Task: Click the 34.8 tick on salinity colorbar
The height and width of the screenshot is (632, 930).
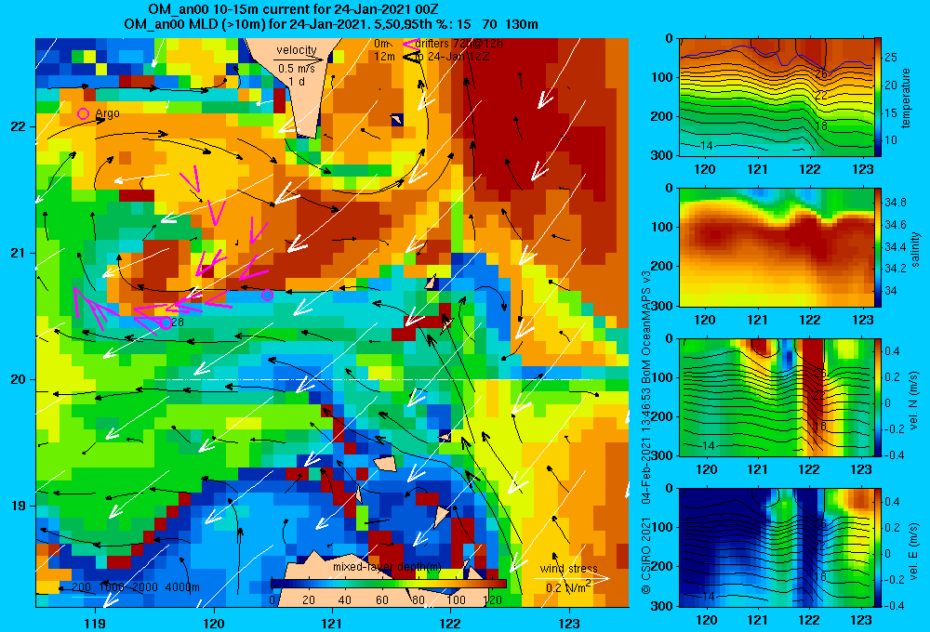Action: pos(895,203)
